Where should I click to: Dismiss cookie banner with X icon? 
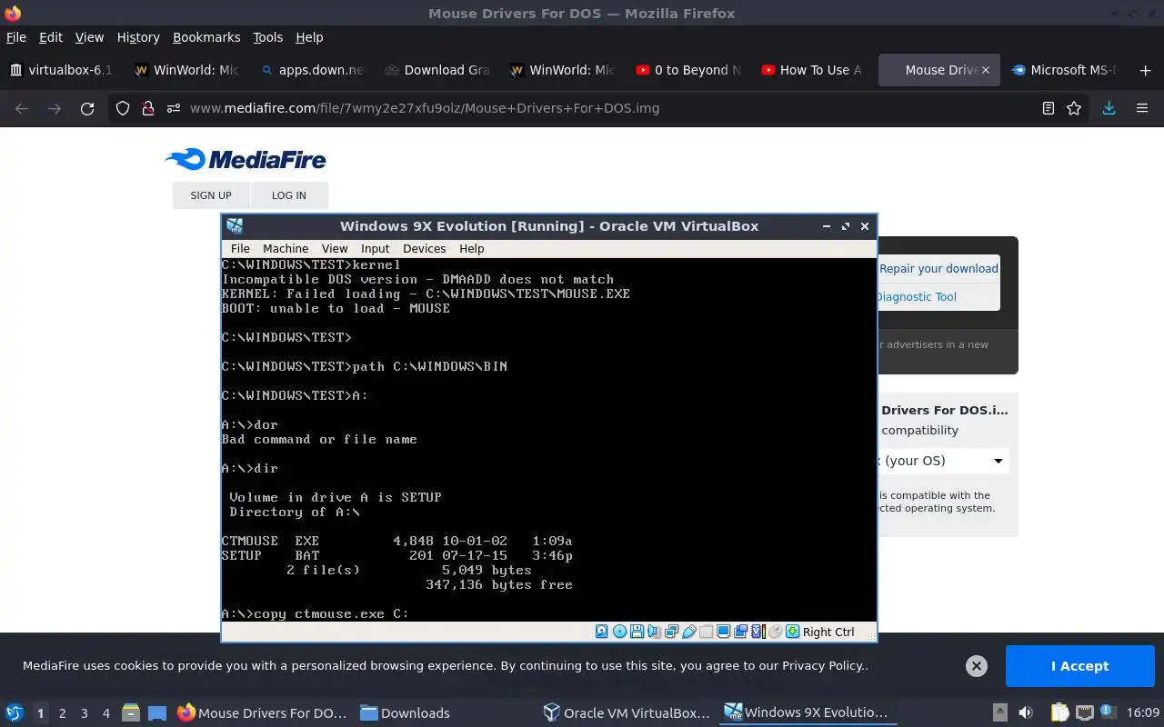(977, 666)
